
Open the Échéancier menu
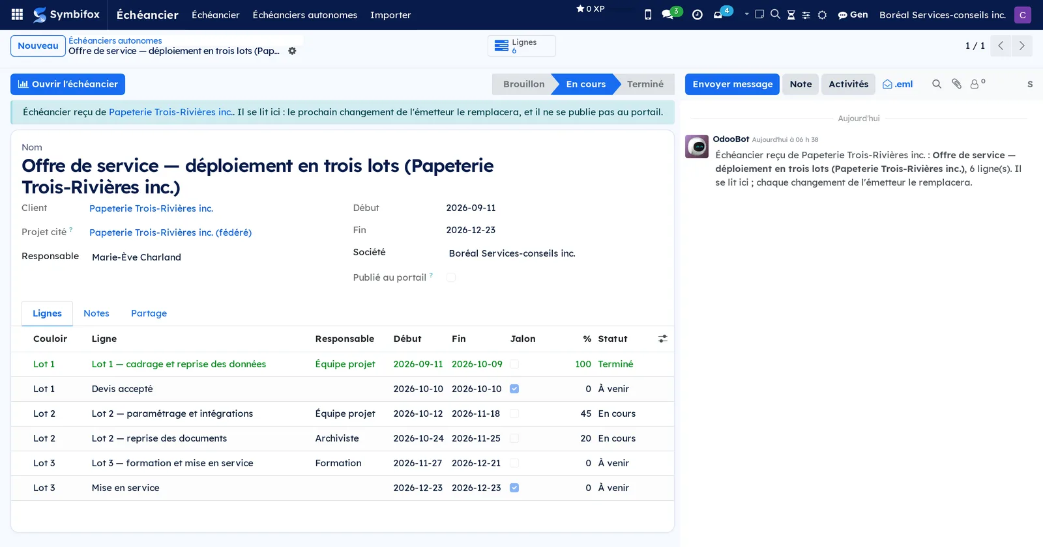point(216,14)
